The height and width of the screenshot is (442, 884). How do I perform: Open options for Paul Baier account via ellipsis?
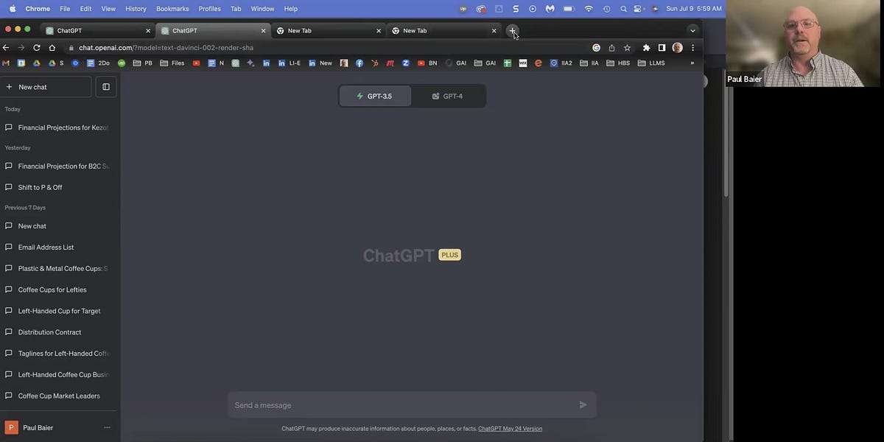107,427
